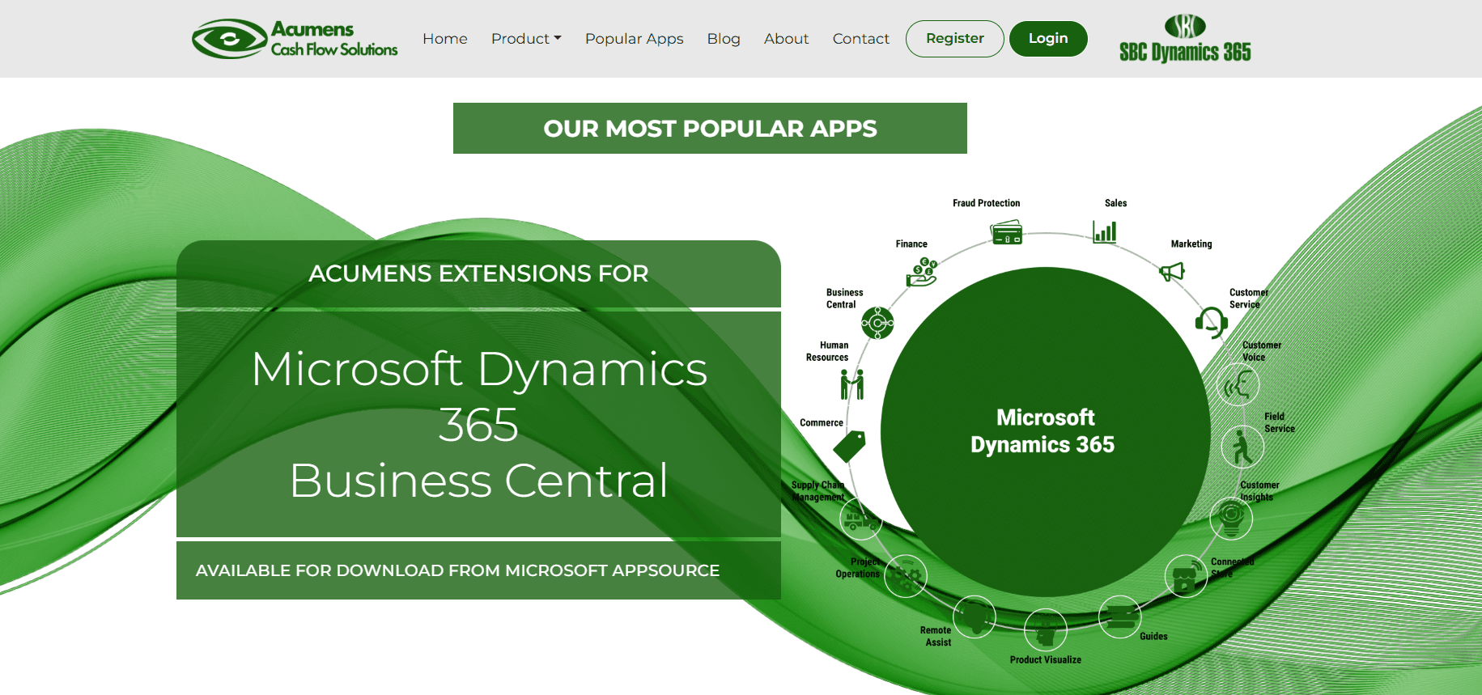This screenshot has width=1482, height=695.
Task: Select the Sales bar chart icon
Action: 1105,232
